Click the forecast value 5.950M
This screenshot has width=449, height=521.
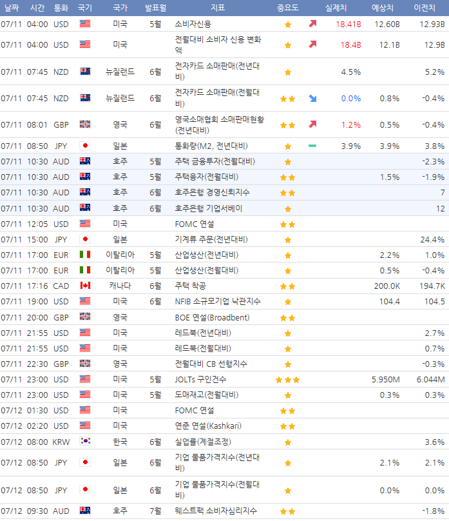pos(386,379)
